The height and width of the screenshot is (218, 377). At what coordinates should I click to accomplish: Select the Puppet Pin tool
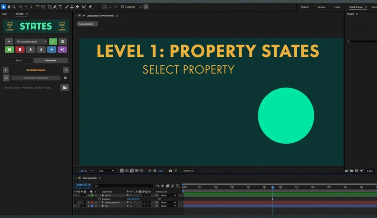coord(90,7)
